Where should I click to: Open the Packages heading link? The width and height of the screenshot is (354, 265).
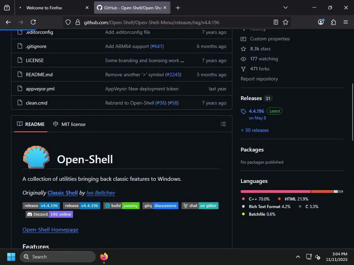[252, 150]
